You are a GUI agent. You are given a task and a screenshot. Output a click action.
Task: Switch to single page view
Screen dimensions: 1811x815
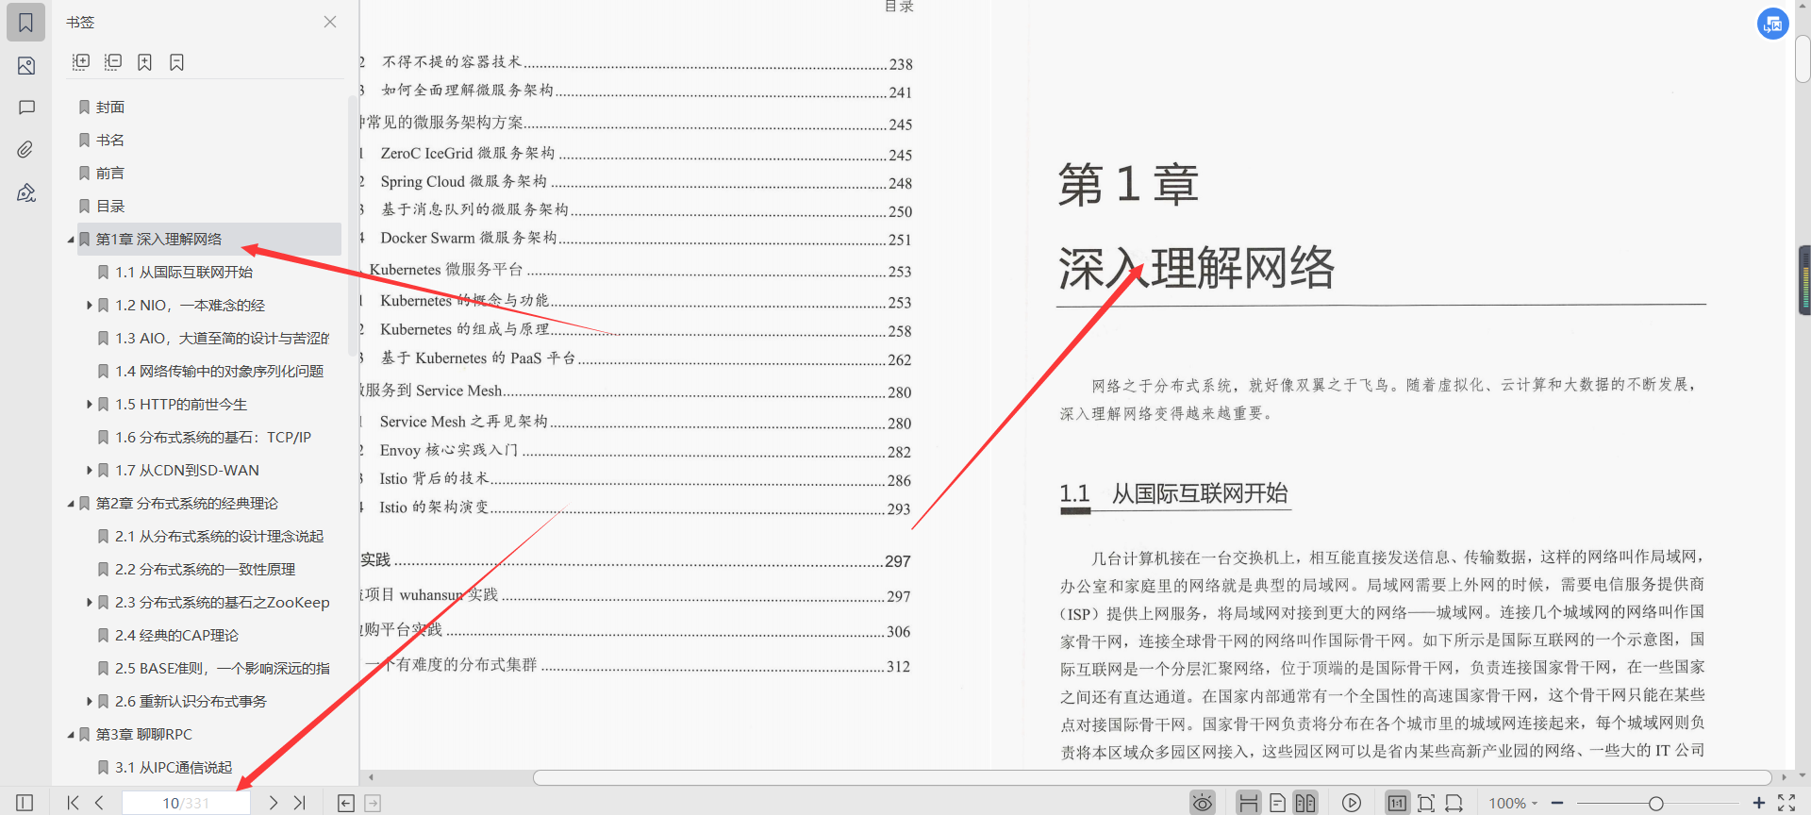(1277, 803)
